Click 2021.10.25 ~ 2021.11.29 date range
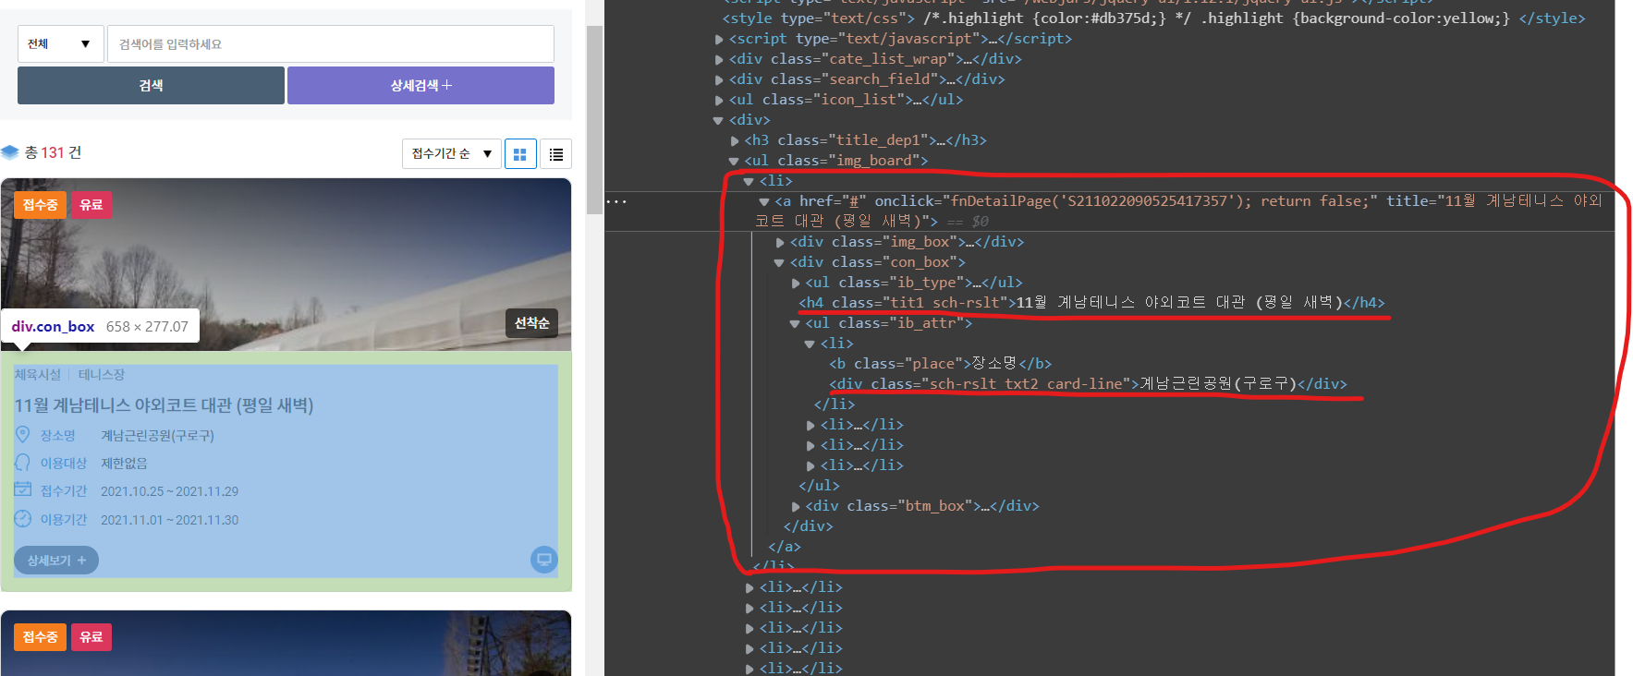 coord(169,491)
